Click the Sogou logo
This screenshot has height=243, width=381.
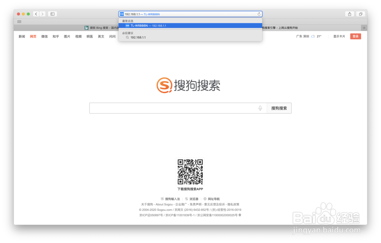coord(188,85)
